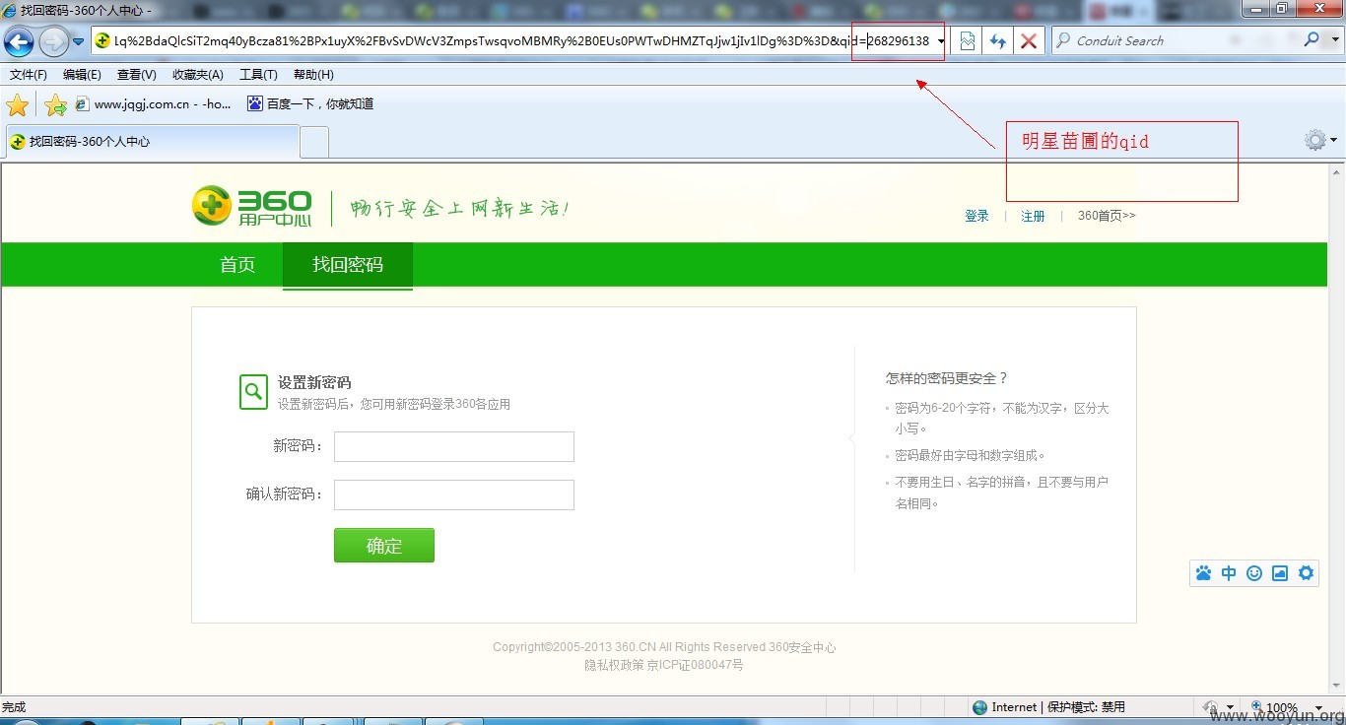
Task: Stop loading with the red X icon
Action: (x=1029, y=41)
